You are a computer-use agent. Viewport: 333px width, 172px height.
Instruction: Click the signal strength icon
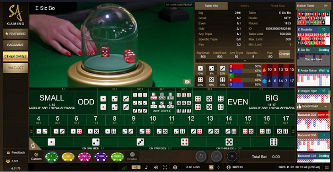(x=124, y=167)
